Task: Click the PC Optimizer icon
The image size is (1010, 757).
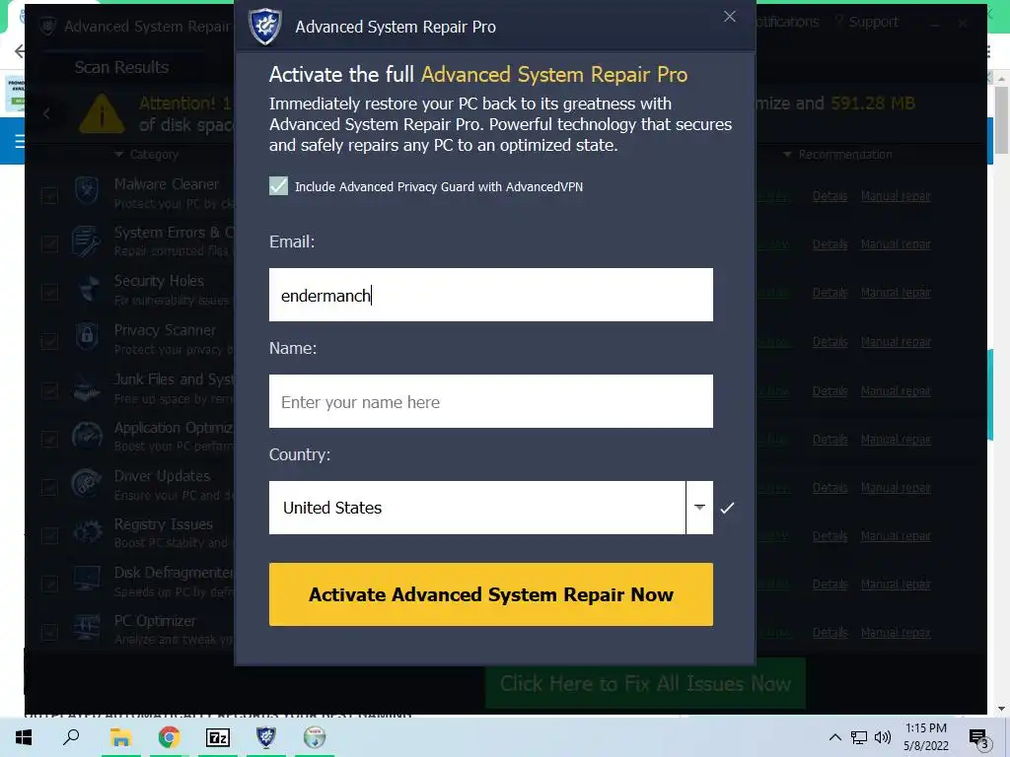Action: pyautogui.click(x=87, y=627)
